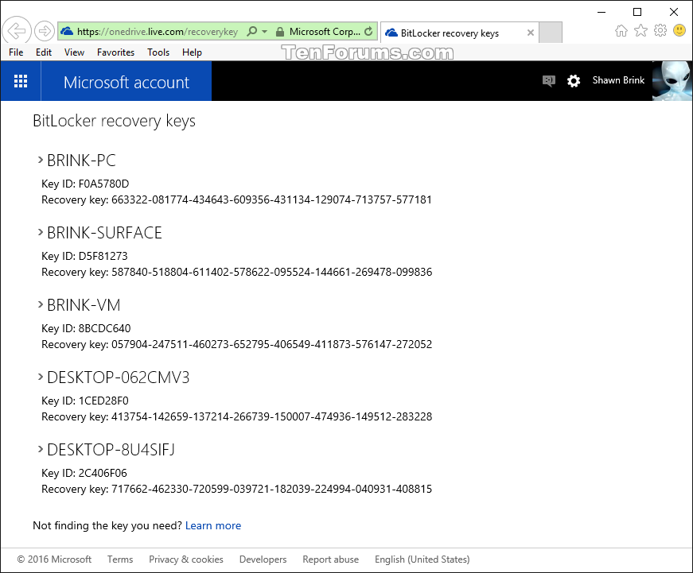Click the Shawn Brink account name
Viewport: 693px width, 573px height.
click(x=618, y=80)
